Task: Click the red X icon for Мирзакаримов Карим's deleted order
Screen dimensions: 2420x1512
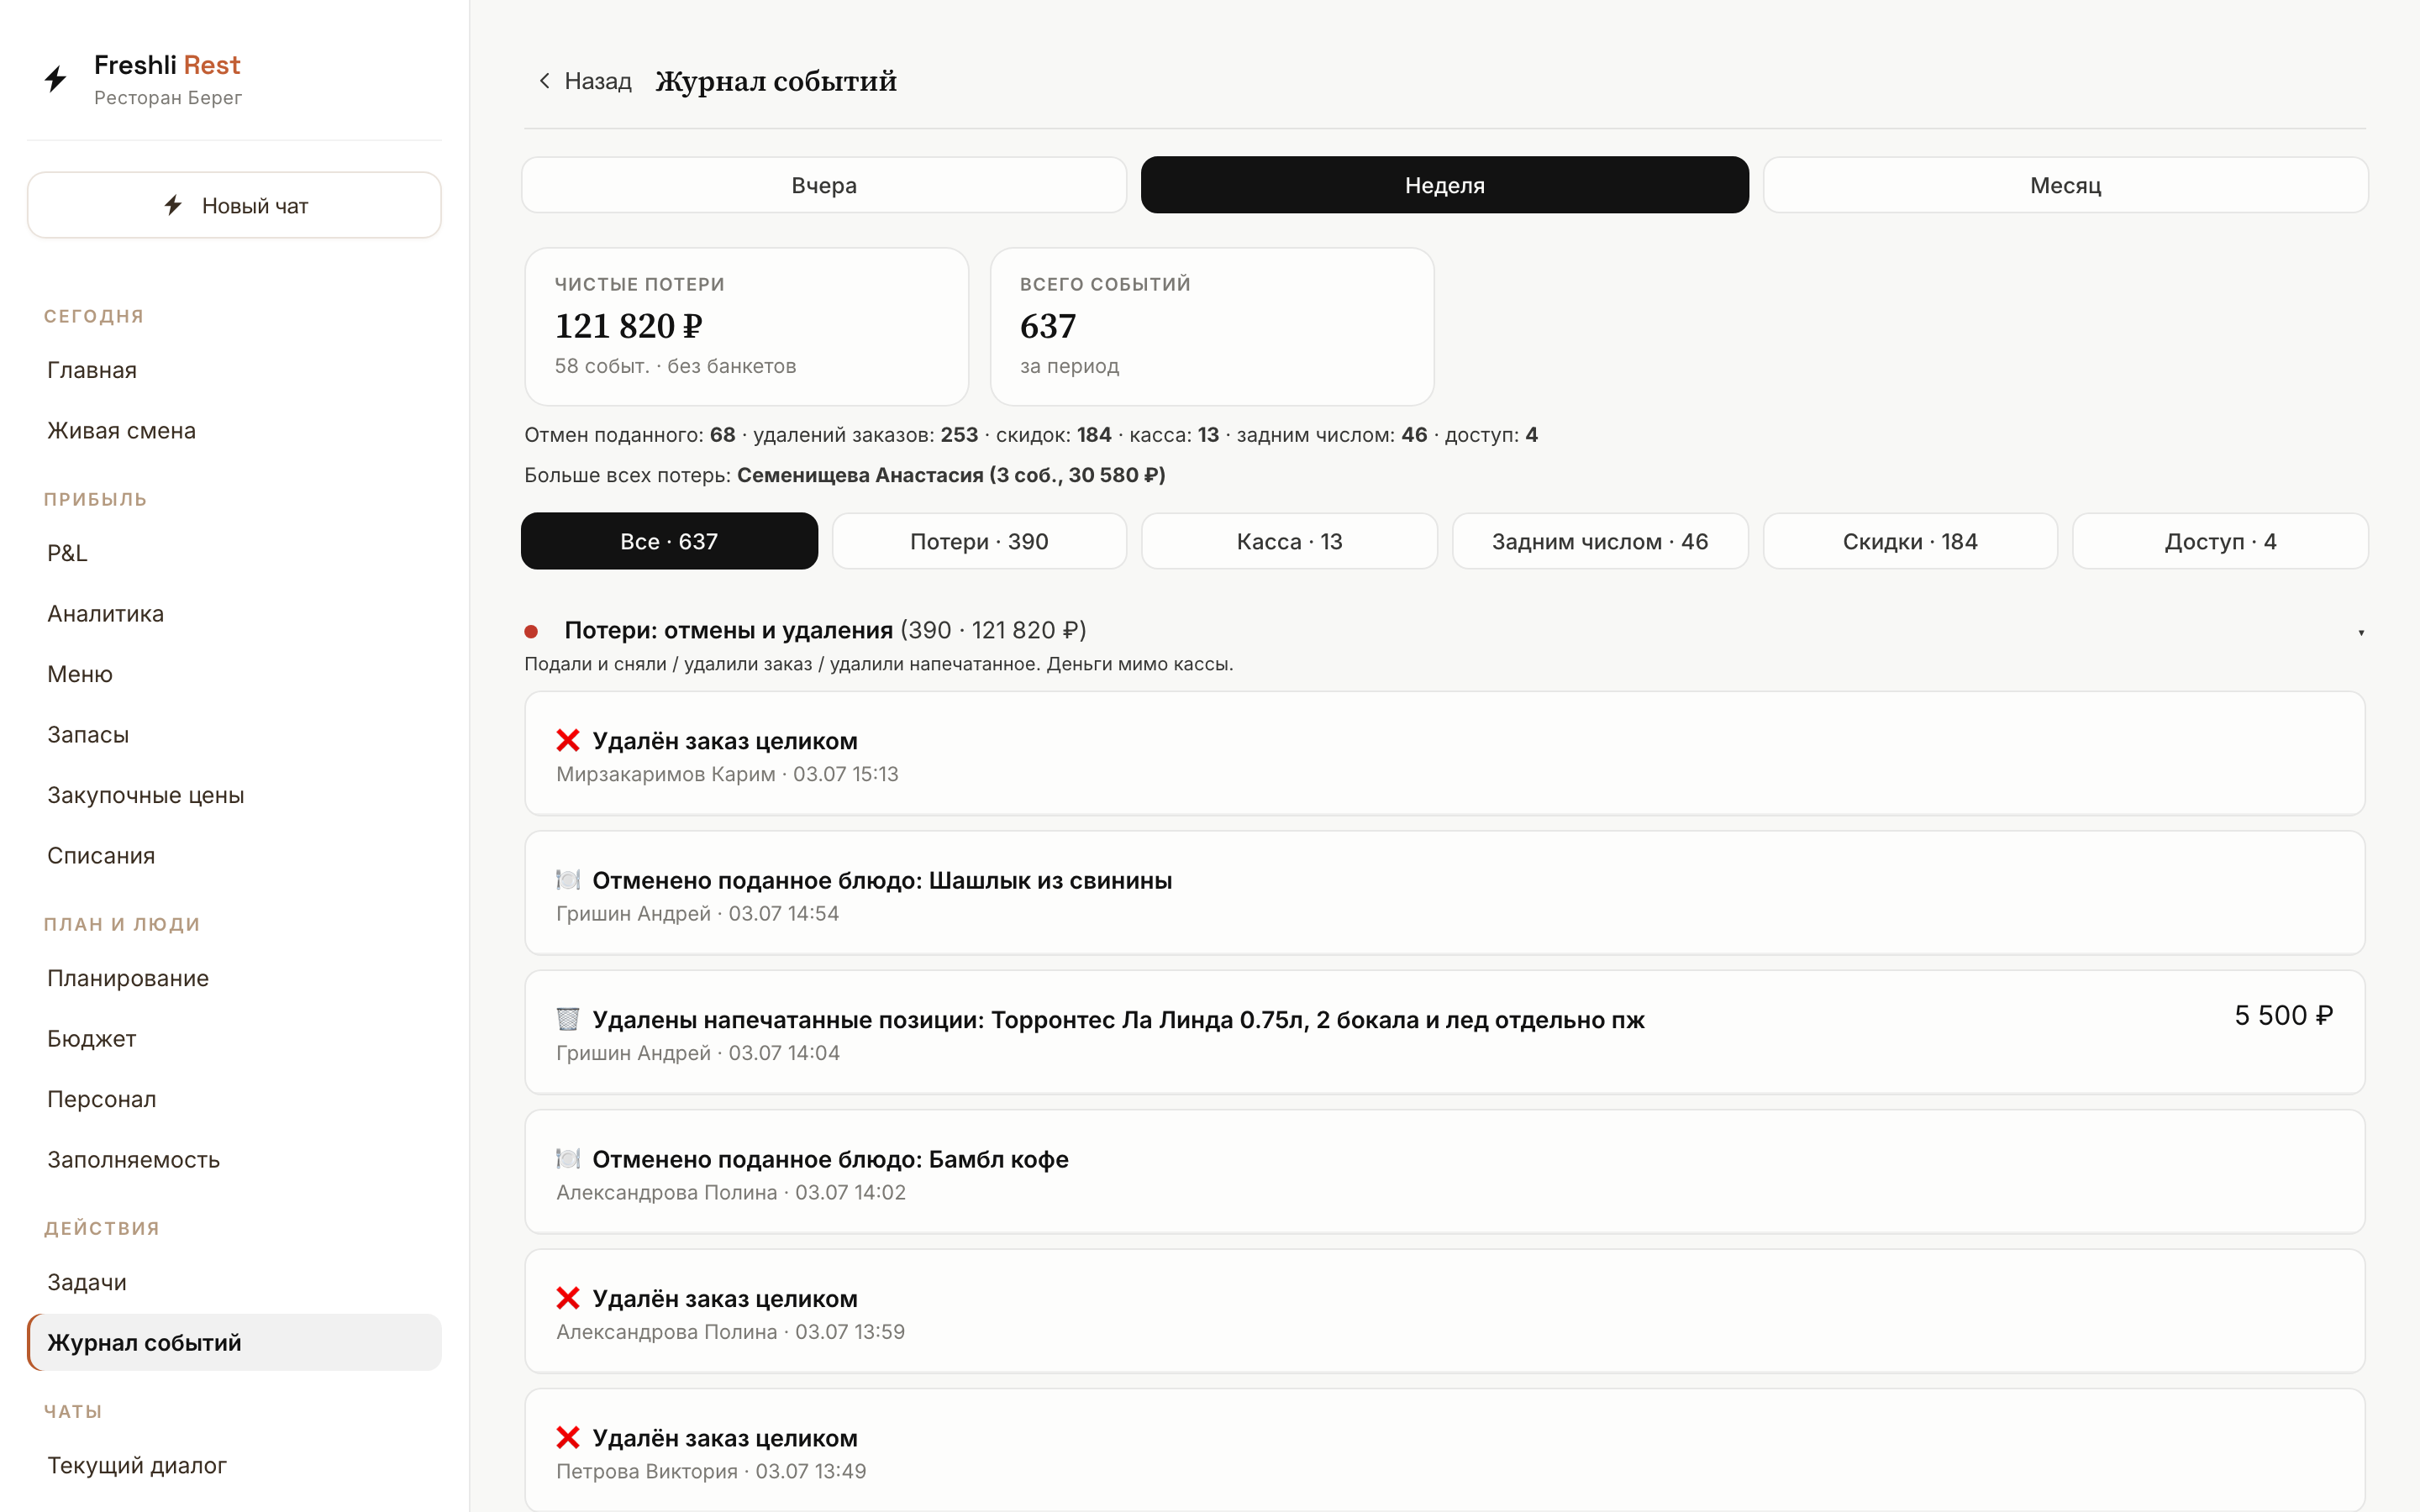Action: pos(568,740)
